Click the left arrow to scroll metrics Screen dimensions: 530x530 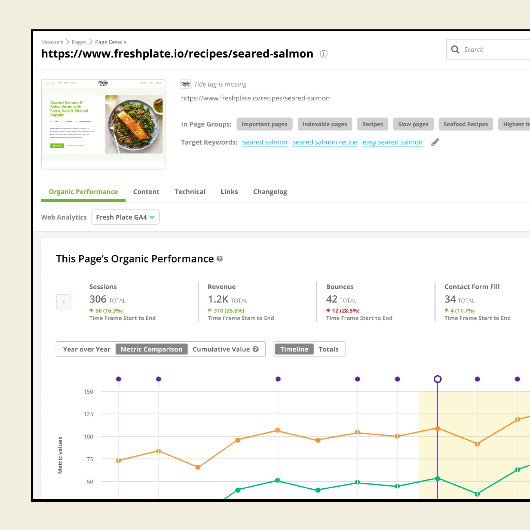click(x=63, y=302)
